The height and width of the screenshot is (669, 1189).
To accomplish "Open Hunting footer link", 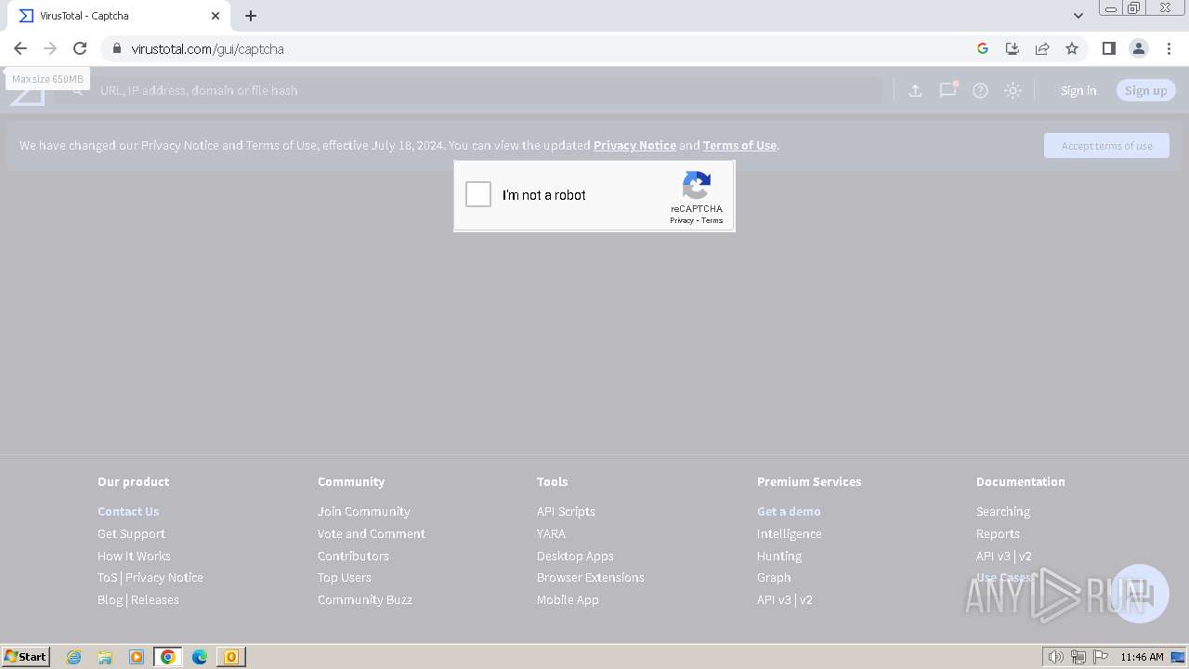I will pos(779,556).
